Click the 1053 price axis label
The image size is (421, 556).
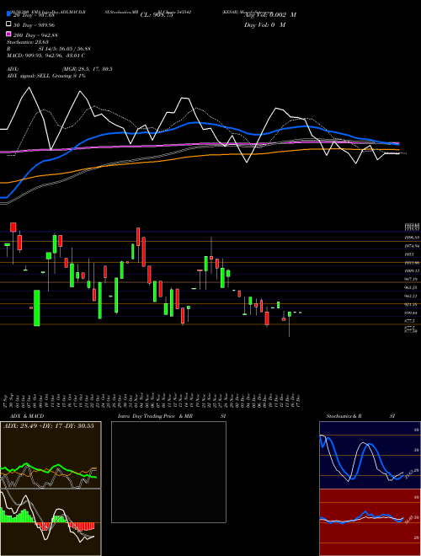[410, 254]
